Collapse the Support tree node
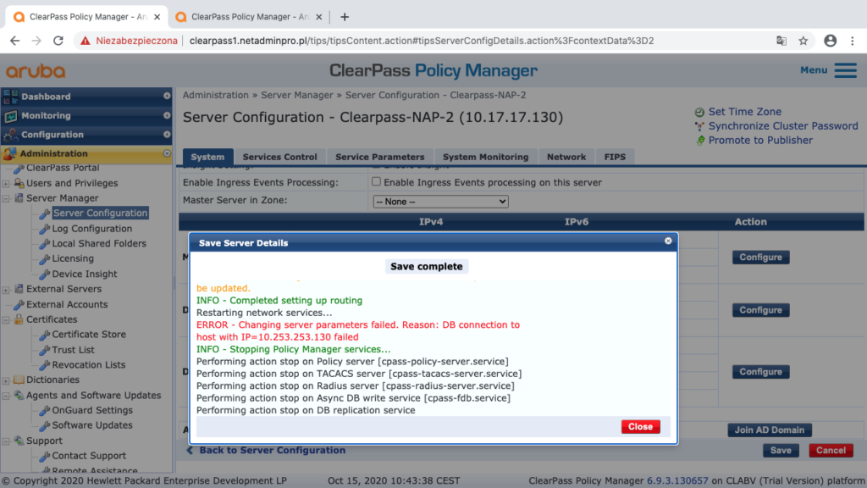 pyautogui.click(x=6, y=441)
